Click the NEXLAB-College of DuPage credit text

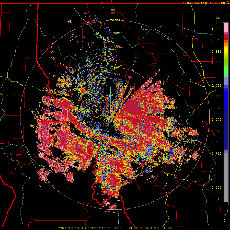(x=204, y=3)
